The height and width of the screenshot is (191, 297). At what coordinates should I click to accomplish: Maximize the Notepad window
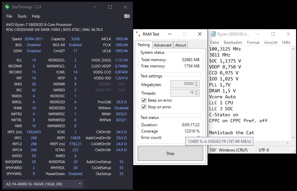tap(273, 34)
